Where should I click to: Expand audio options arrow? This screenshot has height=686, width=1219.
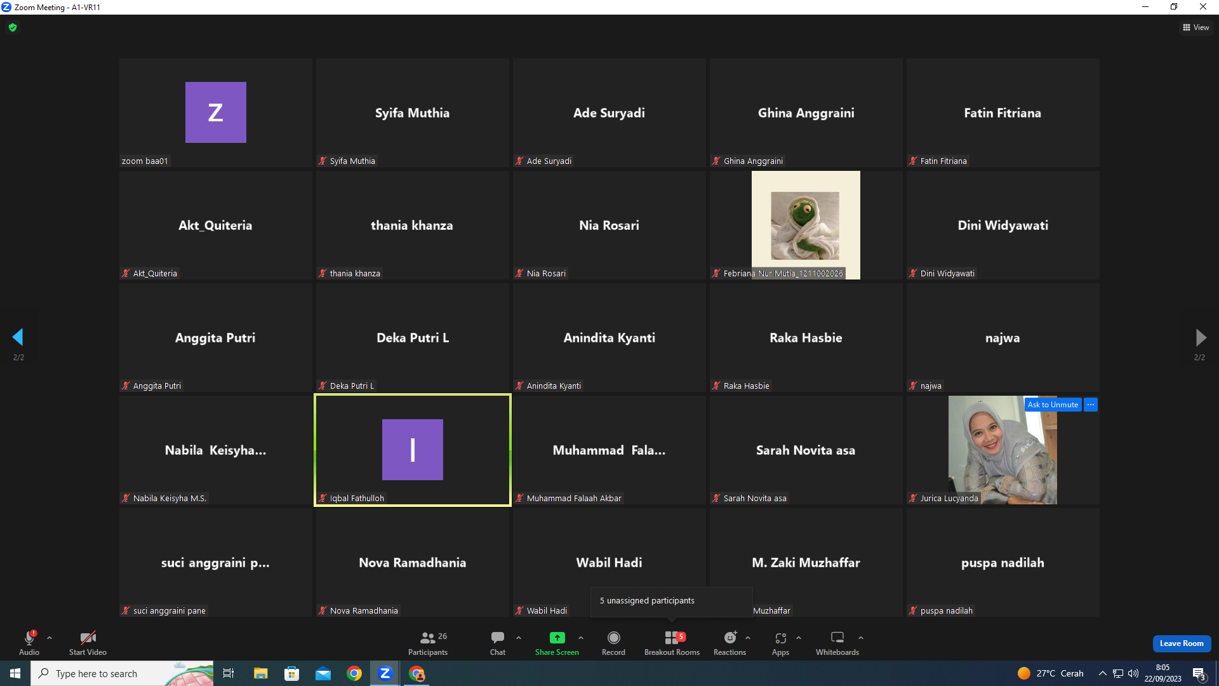click(x=50, y=638)
